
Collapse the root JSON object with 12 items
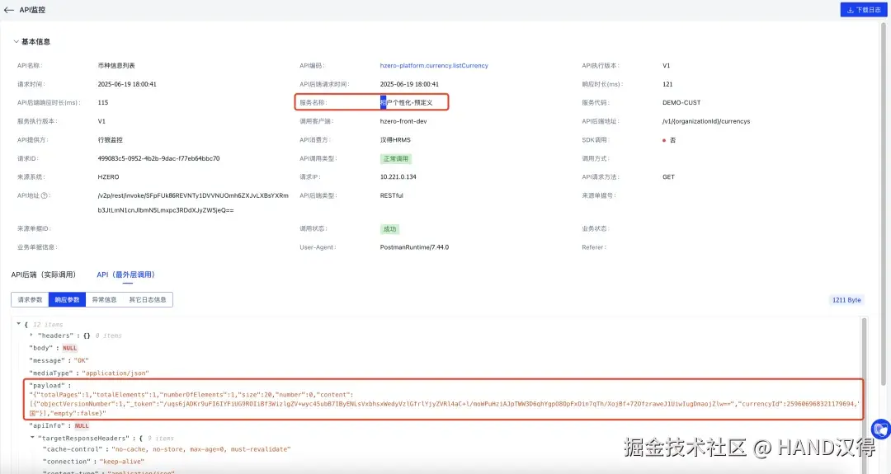pyautogui.click(x=19, y=324)
